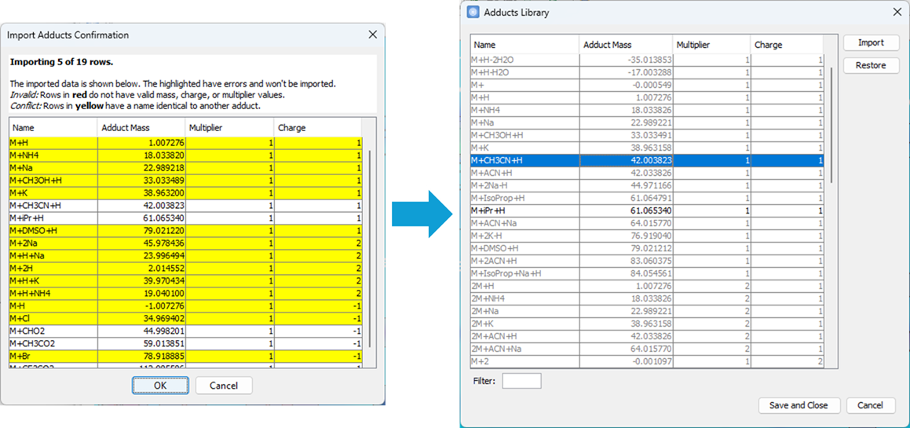Click the import confirmation list scrollbar

(x=371, y=236)
